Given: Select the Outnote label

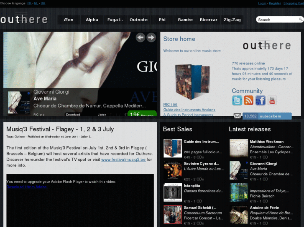Looking at the screenshot, I should [x=139, y=20].
